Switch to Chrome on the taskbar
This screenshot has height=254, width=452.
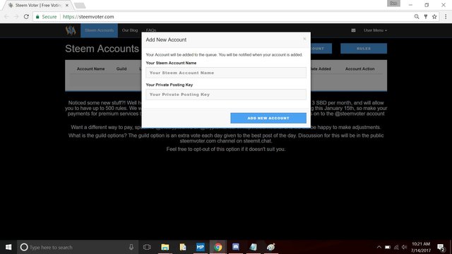click(x=218, y=247)
